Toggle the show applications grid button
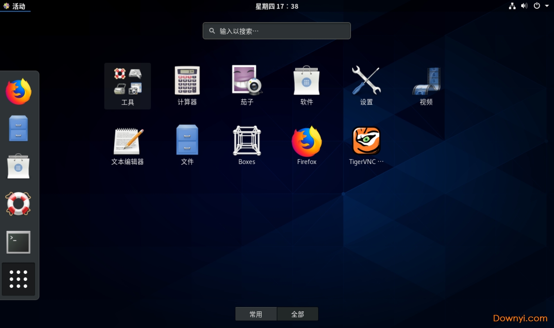Screen dimensions: 554x328 [x=18, y=279]
